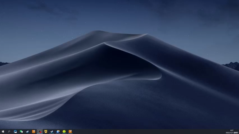Image resolution: width=239 pixels, height=134 pixels.
Task: Open the Steam icon beside WeChat
Action: [x=27, y=132]
